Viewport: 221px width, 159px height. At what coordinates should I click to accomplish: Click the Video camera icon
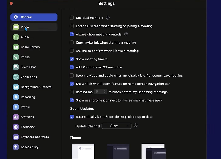[16, 27]
